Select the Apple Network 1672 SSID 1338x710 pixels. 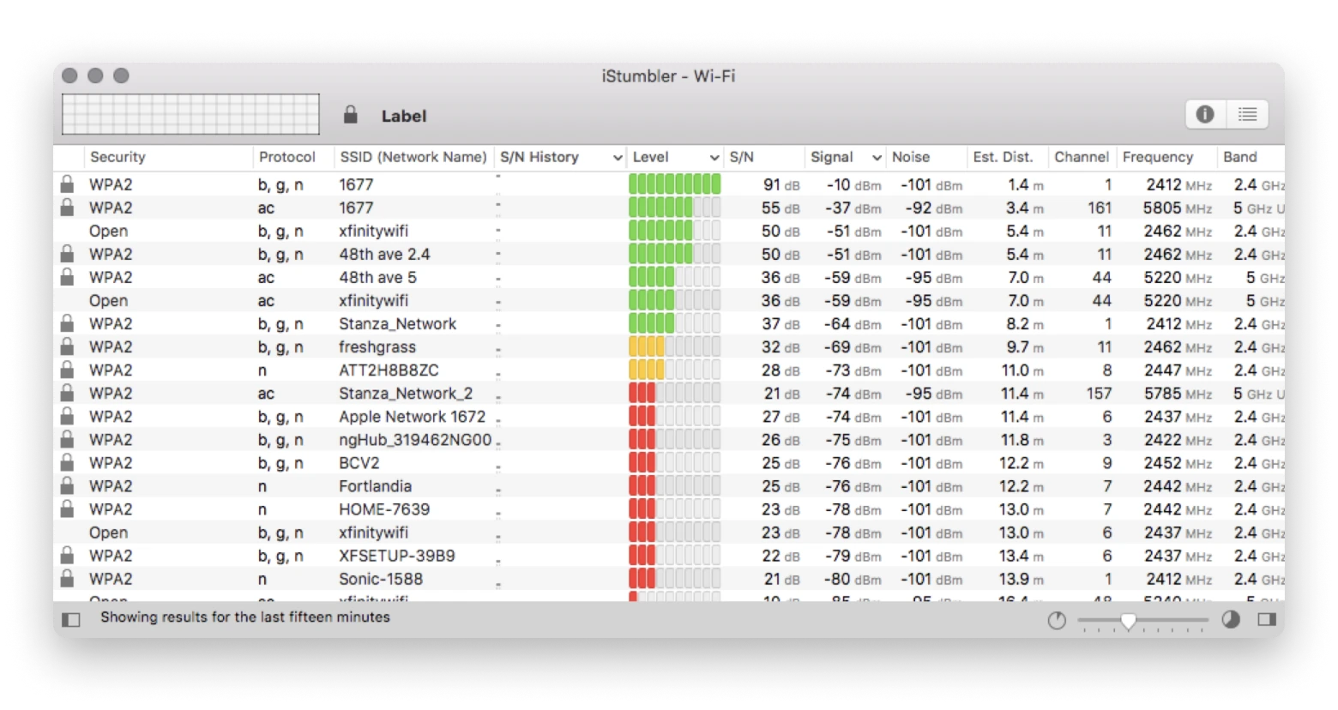click(x=412, y=416)
